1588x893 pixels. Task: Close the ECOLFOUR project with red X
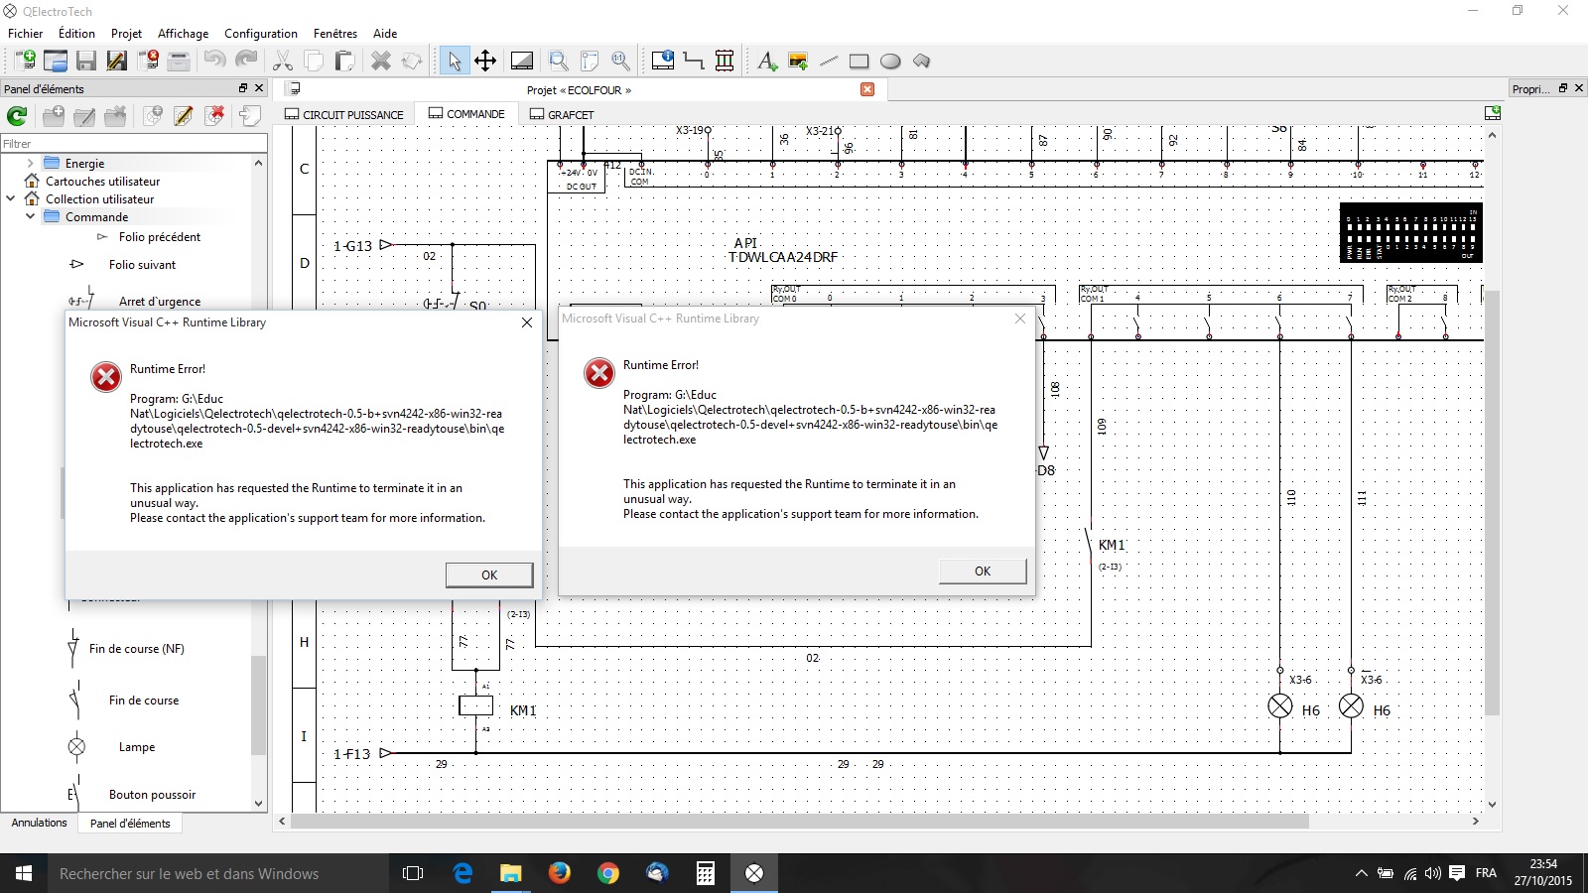pyautogui.click(x=867, y=89)
